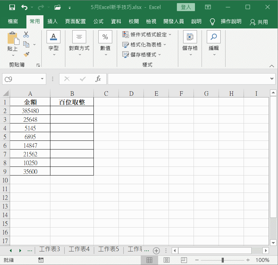Select Normal view in status bar
This screenshot has width=278, height=265.
149,260
